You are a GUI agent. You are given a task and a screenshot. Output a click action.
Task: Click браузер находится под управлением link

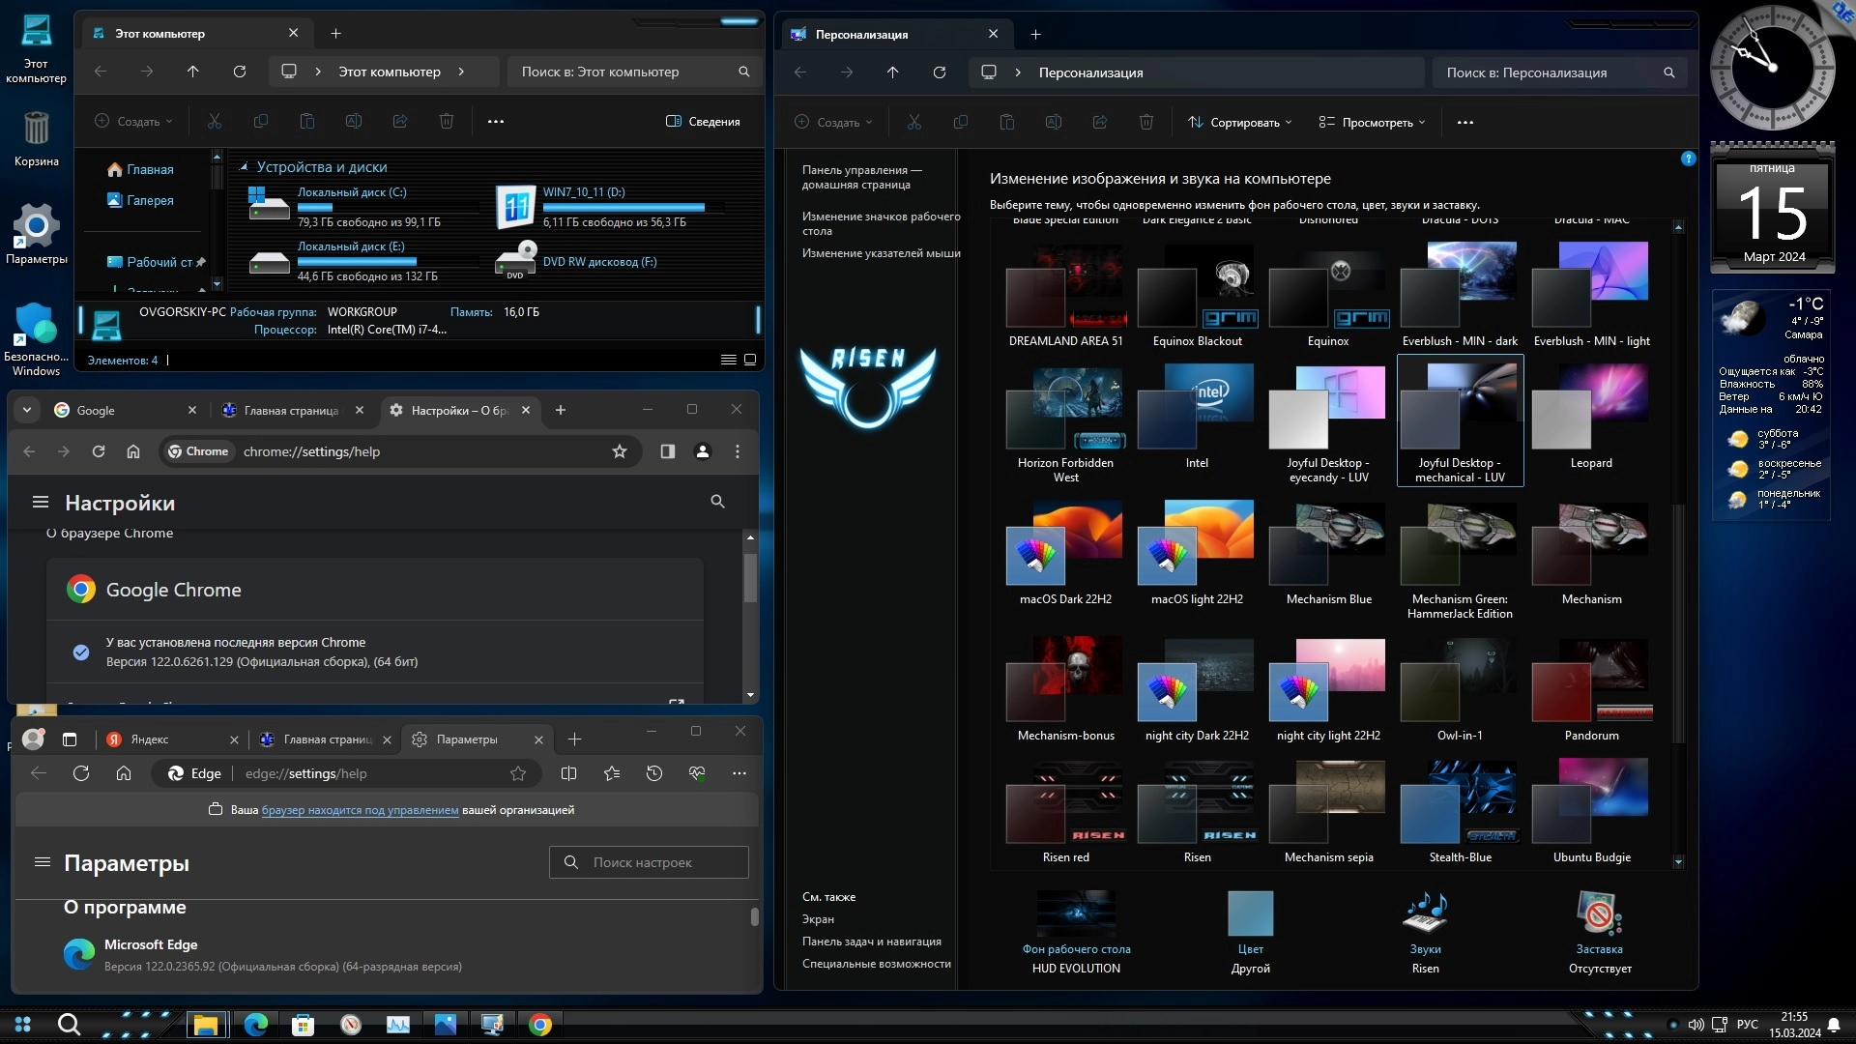point(360,810)
